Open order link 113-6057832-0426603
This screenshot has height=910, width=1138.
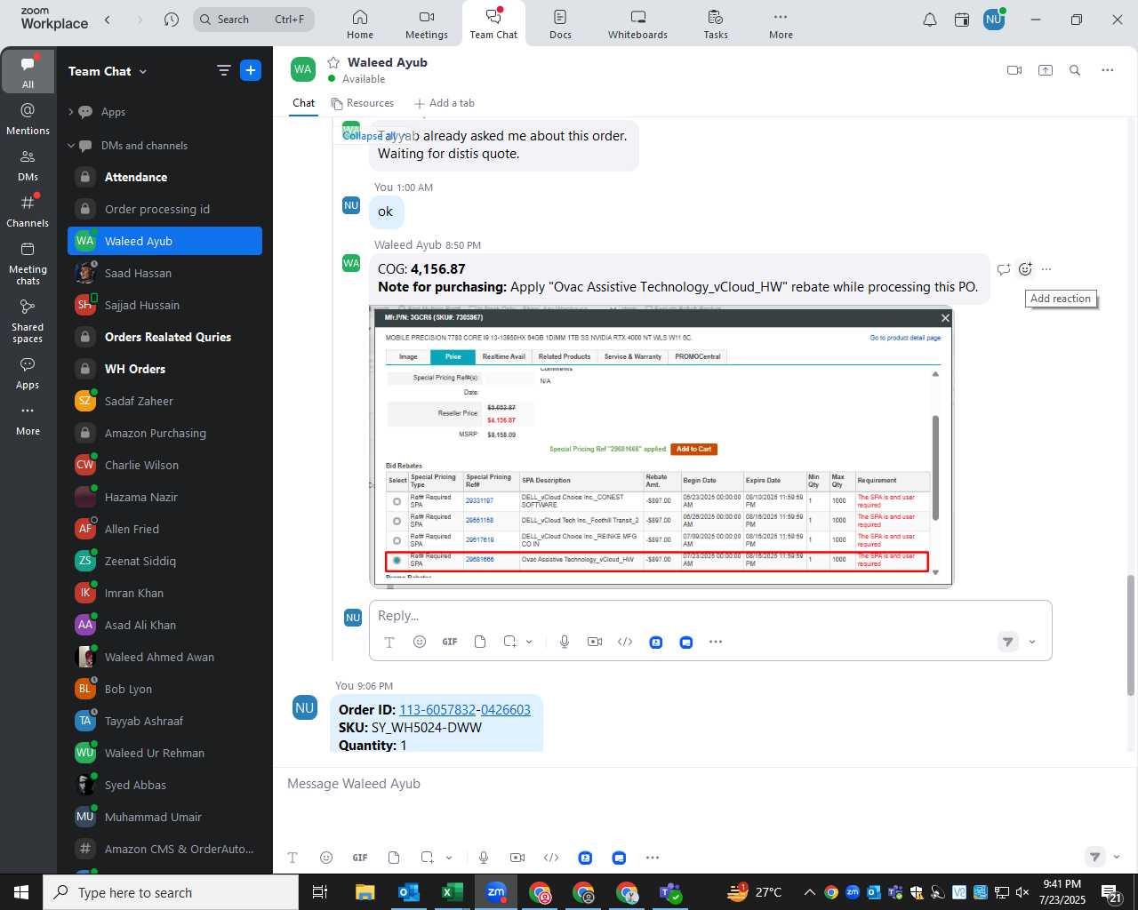(x=465, y=709)
